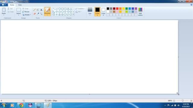Switch to the View ribbon tab
The width and height of the screenshot is (193, 108).
[20, 5]
